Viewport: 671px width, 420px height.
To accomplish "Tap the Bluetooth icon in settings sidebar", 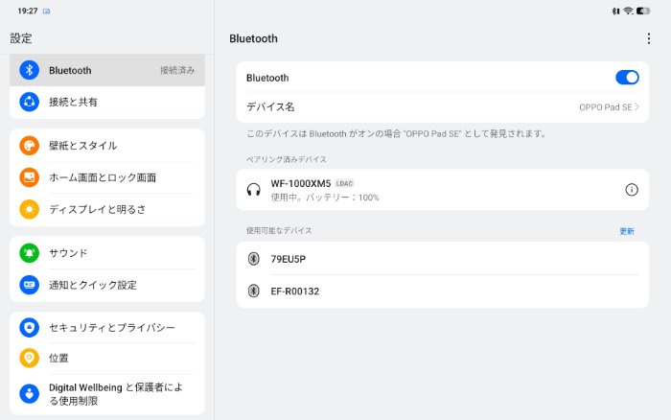I will [29, 70].
